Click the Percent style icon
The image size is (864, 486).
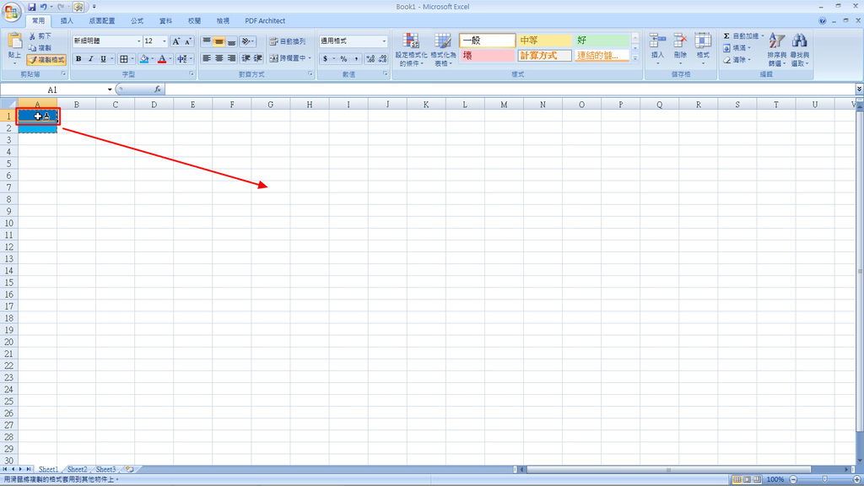tap(344, 59)
